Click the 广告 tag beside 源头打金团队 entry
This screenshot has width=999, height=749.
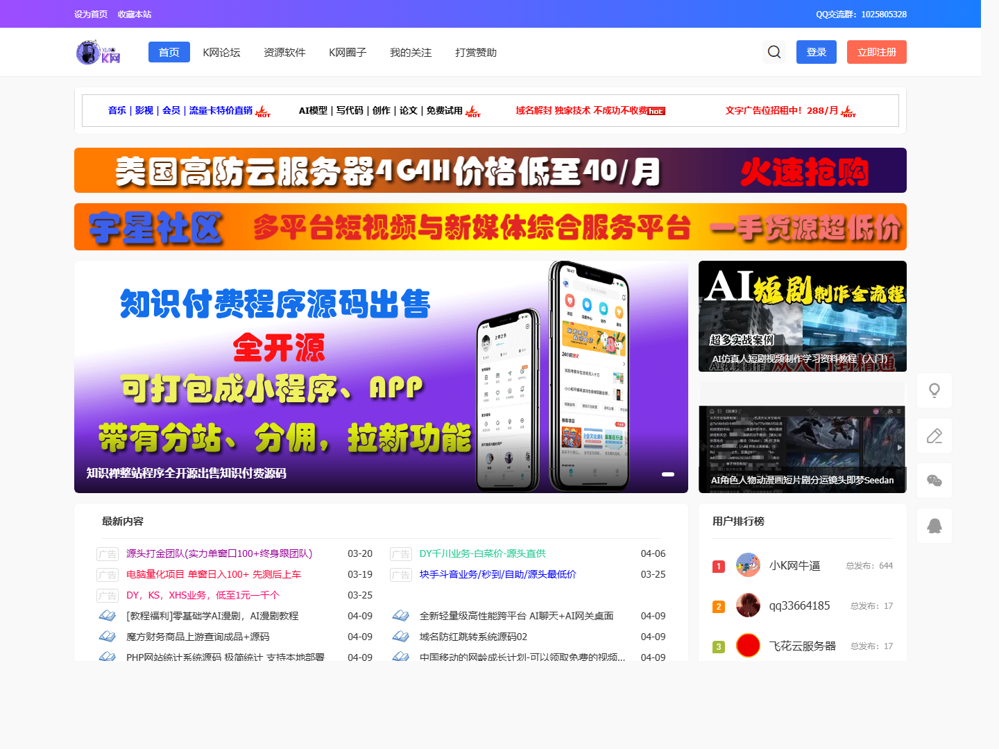click(x=108, y=553)
